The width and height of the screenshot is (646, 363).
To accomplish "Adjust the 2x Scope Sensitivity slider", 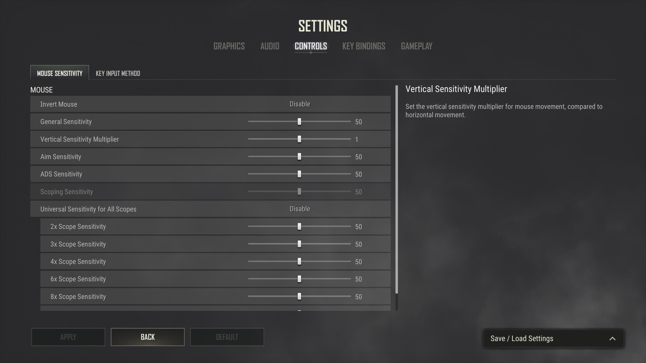I will (299, 226).
